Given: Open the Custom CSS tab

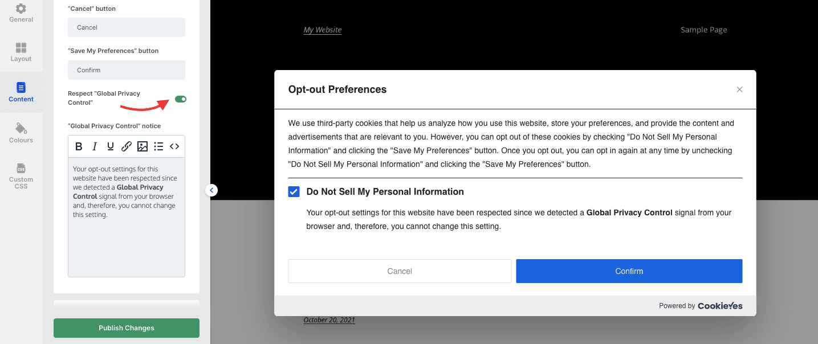Looking at the screenshot, I should (21, 176).
